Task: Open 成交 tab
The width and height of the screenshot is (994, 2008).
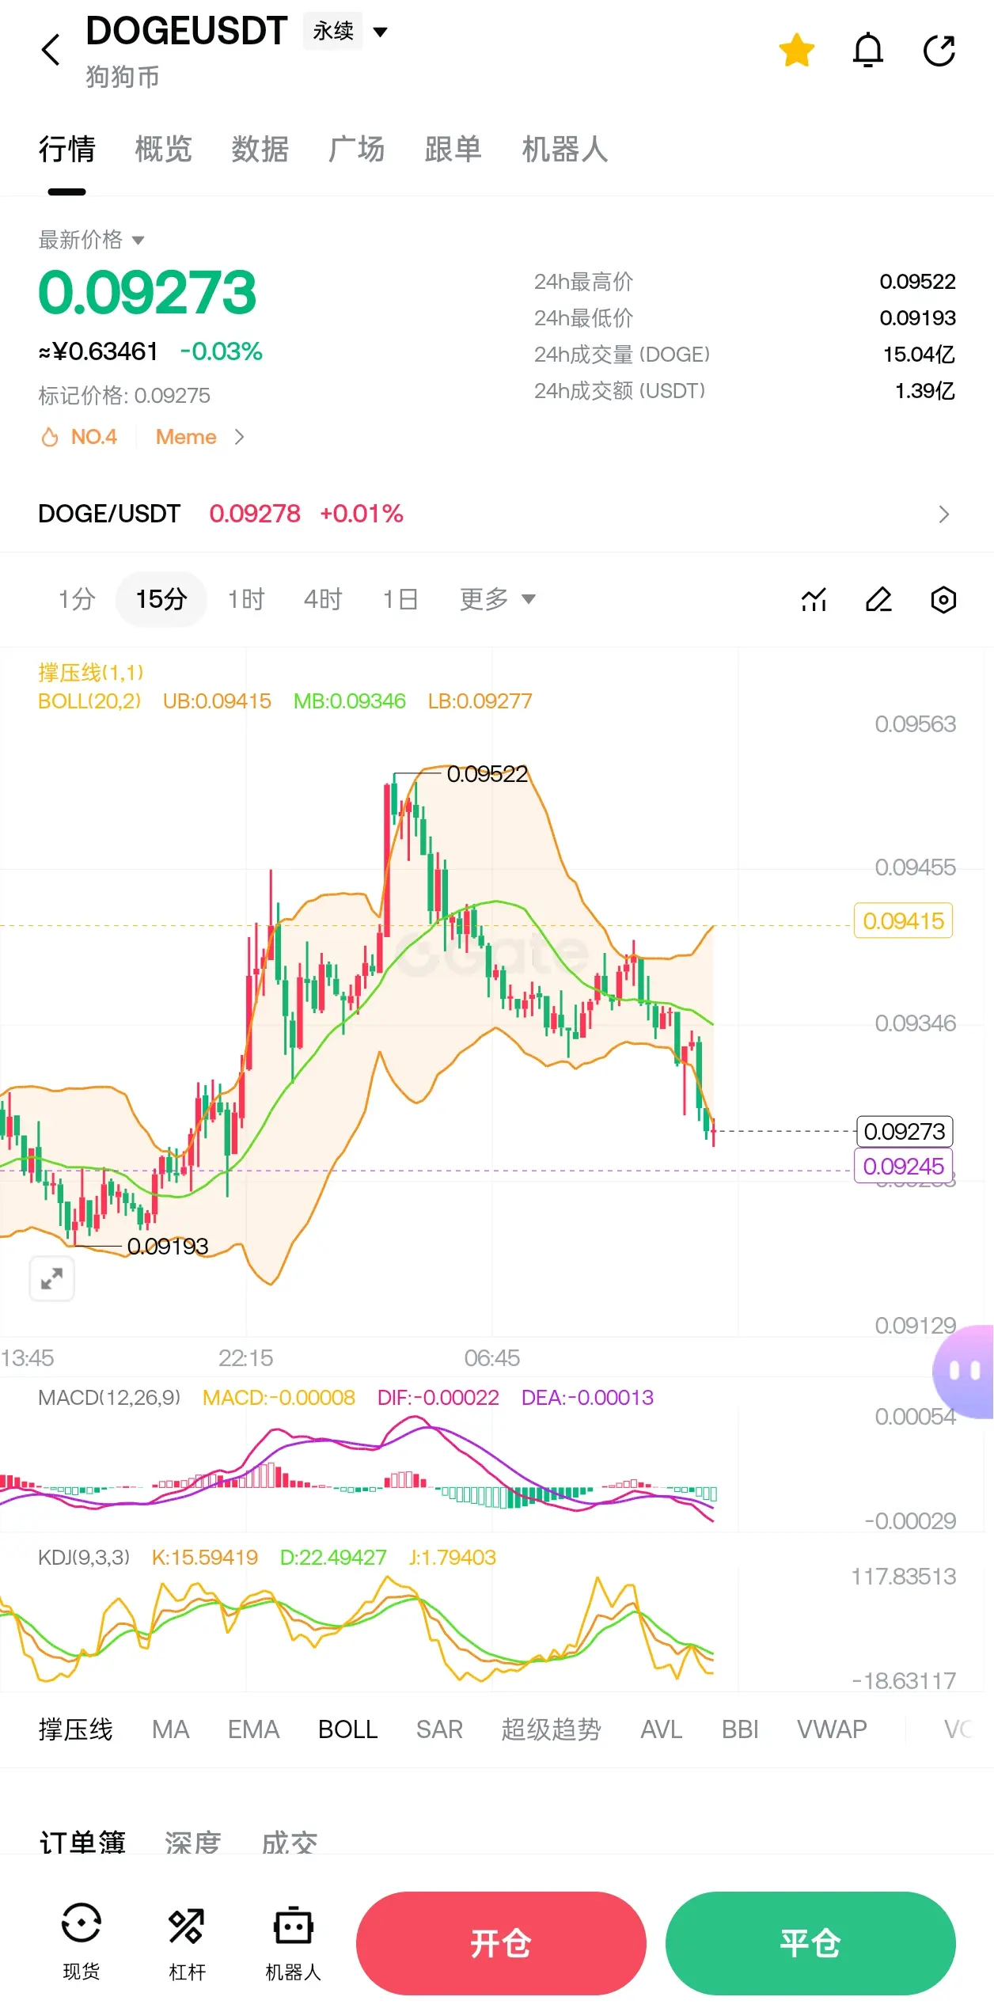Action: point(290,1841)
